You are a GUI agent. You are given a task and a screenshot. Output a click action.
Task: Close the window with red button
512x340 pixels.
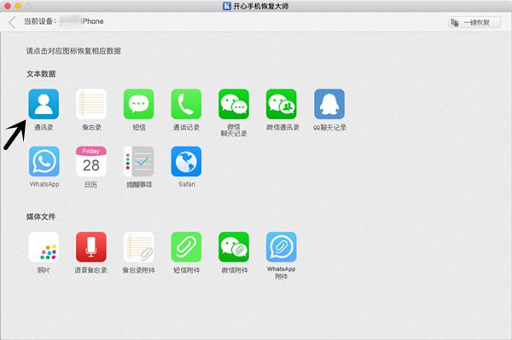[7, 6]
